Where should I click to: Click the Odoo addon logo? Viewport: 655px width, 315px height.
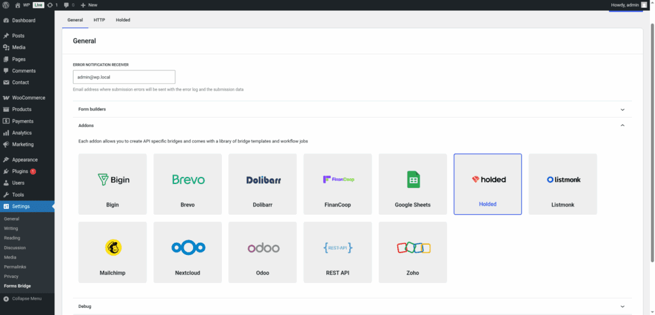pyautogui.click(x=263, y=248)
